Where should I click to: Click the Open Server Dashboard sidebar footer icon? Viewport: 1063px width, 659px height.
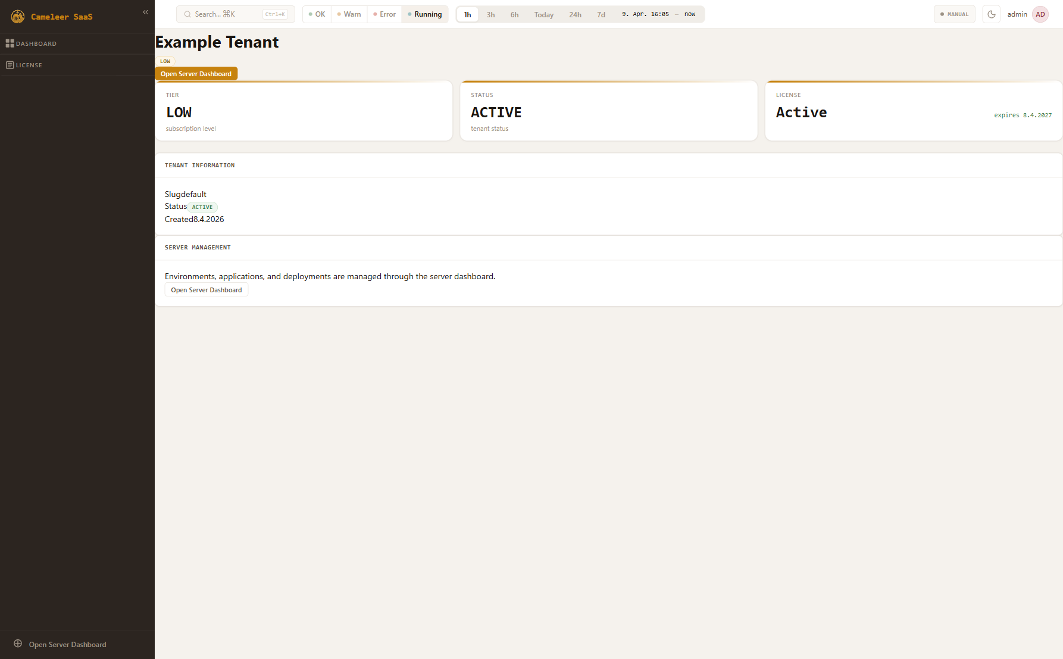click(x=18, y=644)
